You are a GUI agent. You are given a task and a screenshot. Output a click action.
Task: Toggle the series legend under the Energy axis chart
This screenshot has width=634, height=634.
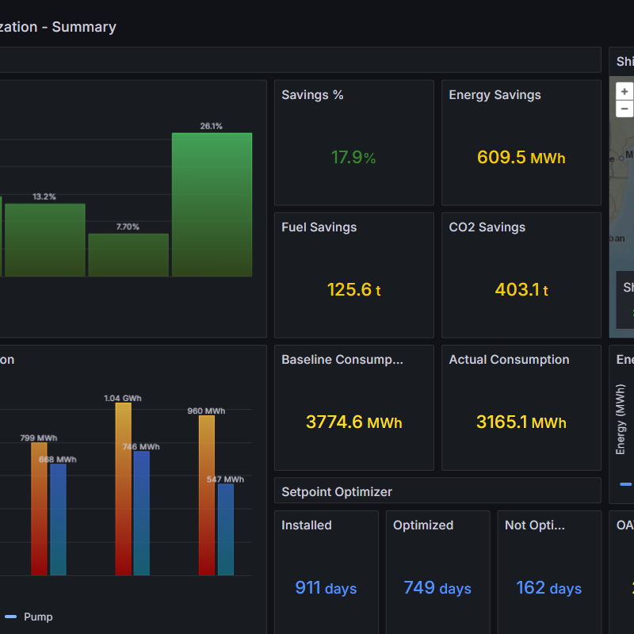[x=624, y=484]
